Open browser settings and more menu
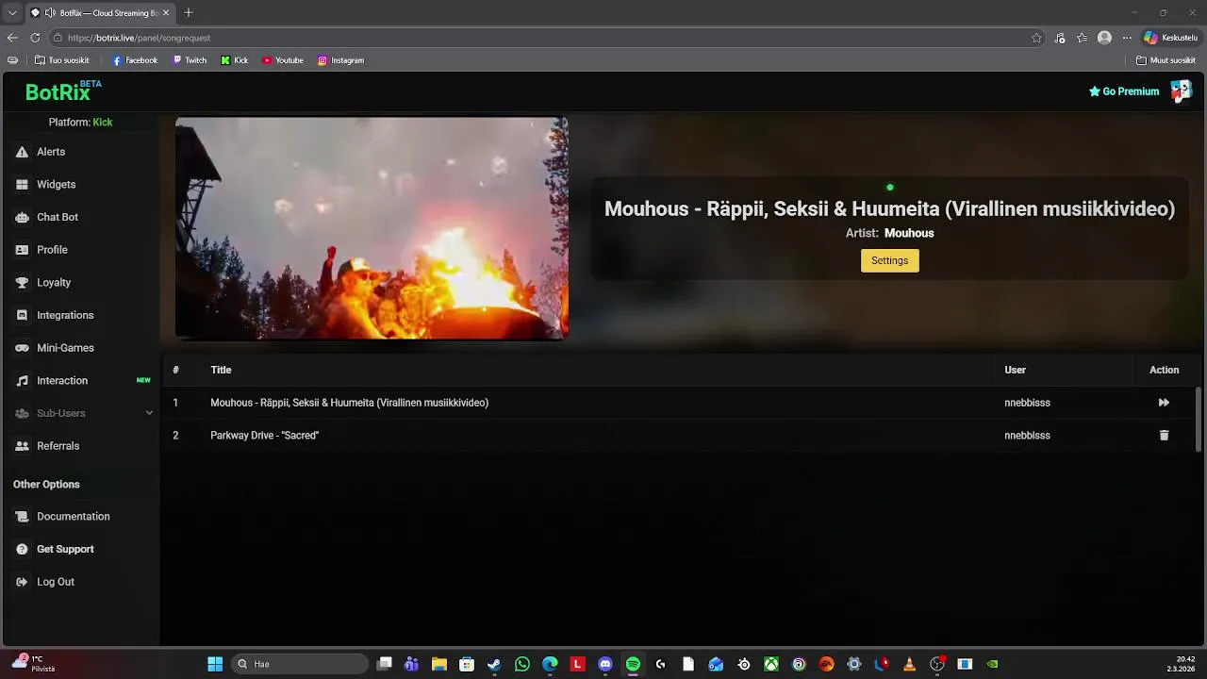 [x=1126, y=38]
